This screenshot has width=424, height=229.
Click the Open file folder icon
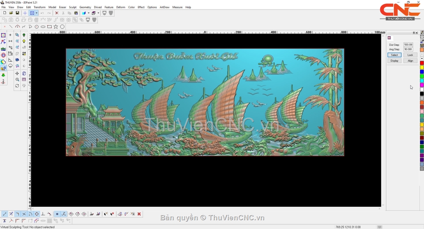tap(11, 13)
